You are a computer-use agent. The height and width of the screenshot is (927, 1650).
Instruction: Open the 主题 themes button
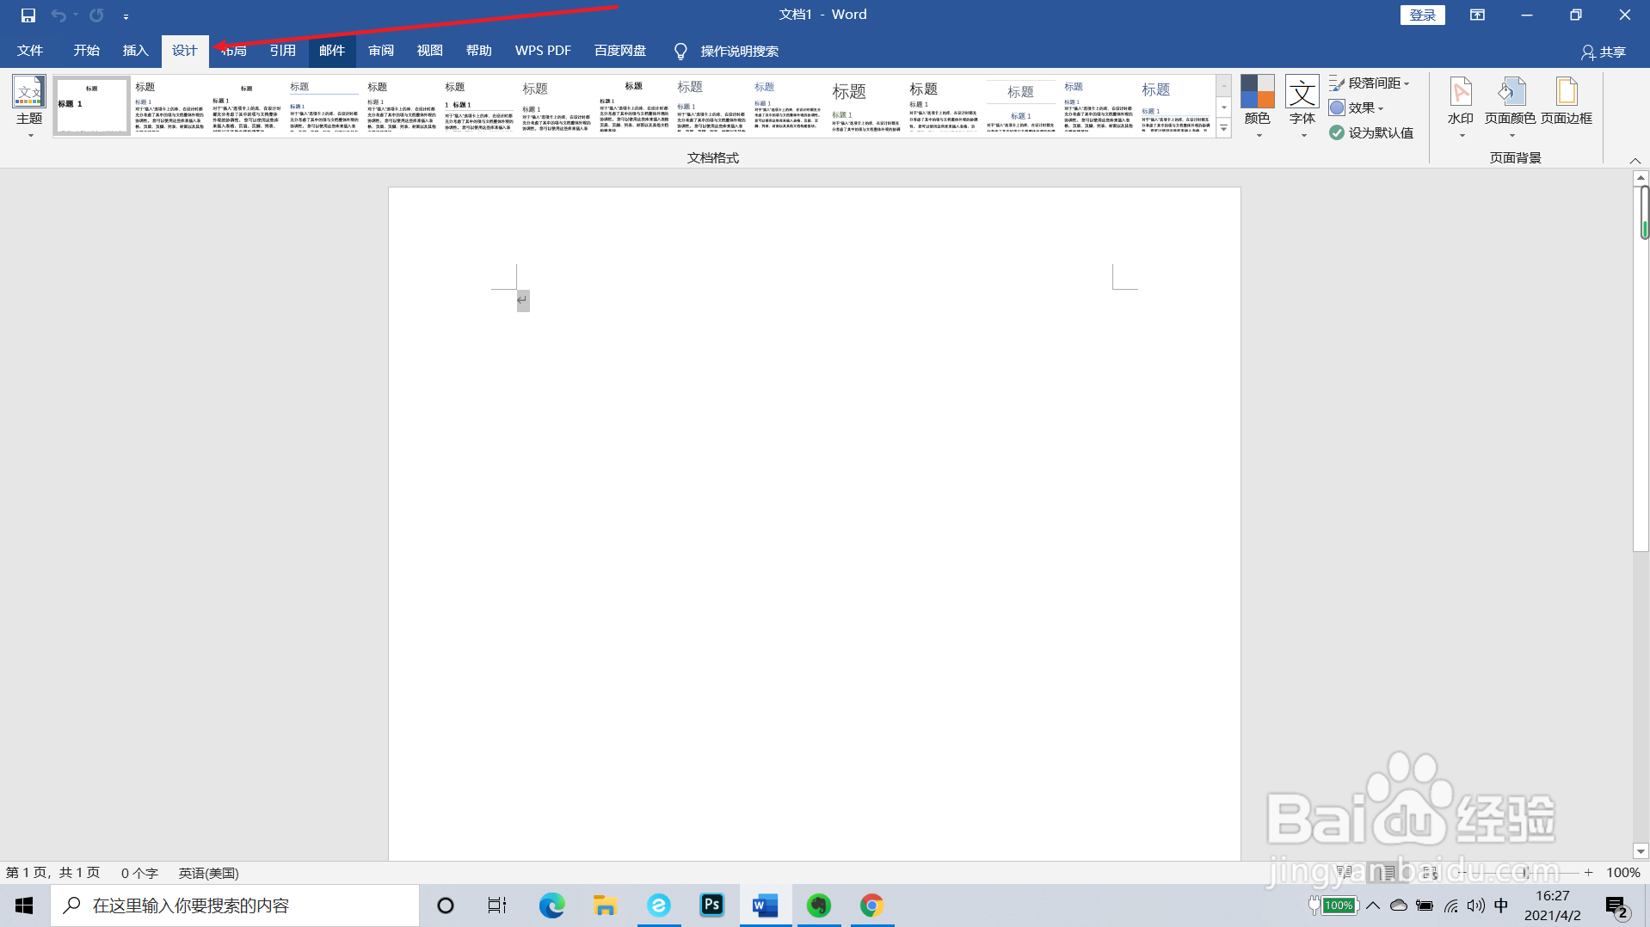(29, 107)
